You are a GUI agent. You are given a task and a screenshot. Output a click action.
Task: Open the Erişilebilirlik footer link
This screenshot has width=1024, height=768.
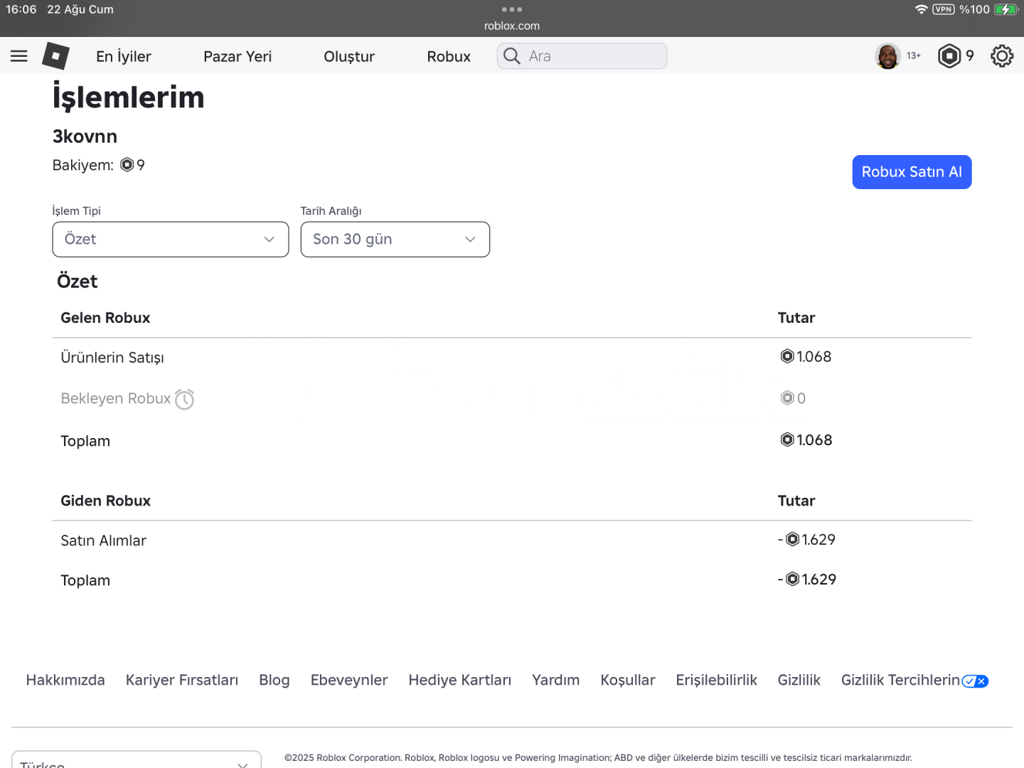716,680
